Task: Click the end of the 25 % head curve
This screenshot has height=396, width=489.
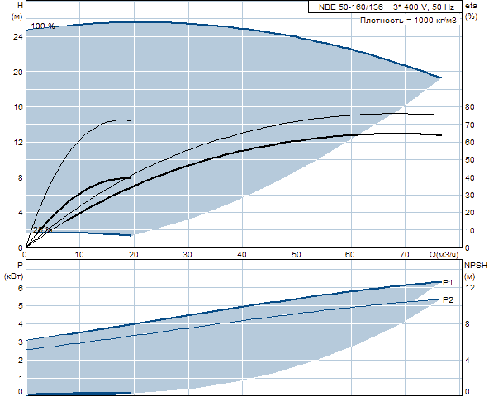Action: tap(130, 235)
